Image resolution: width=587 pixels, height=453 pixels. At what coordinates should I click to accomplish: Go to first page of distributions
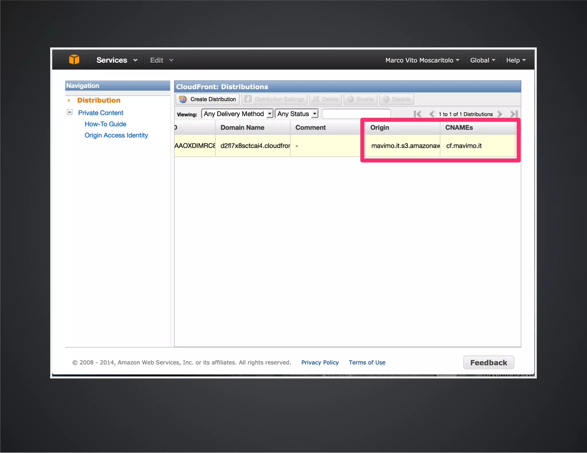[418, 114]
